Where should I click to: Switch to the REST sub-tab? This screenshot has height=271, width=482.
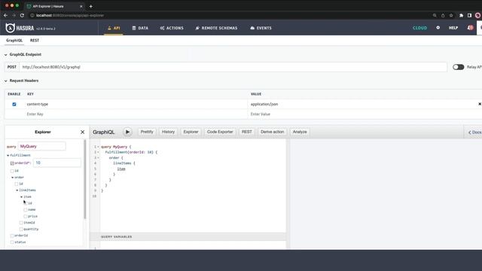35,40
